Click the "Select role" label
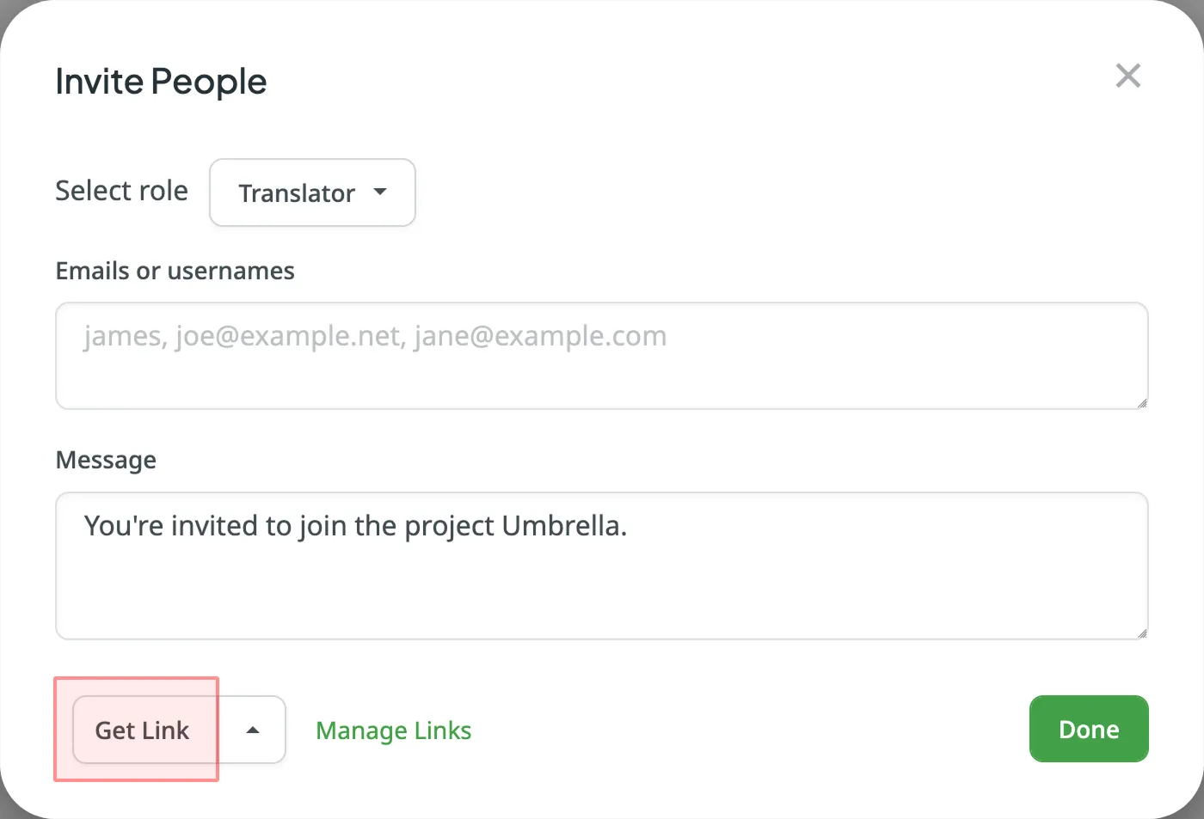The image size is (1204, 819). [x=121, y=191]
